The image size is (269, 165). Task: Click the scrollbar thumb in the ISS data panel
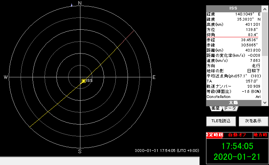click(265, 34)
